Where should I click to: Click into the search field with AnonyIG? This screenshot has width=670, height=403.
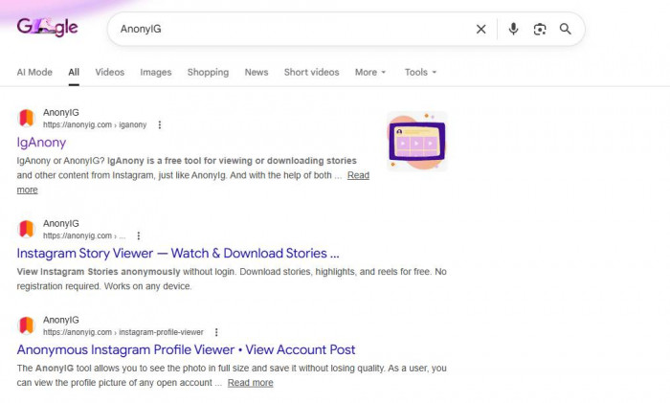pos(287,29)
